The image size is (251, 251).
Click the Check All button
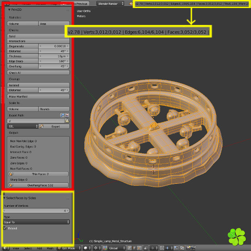tap(39, 73)
